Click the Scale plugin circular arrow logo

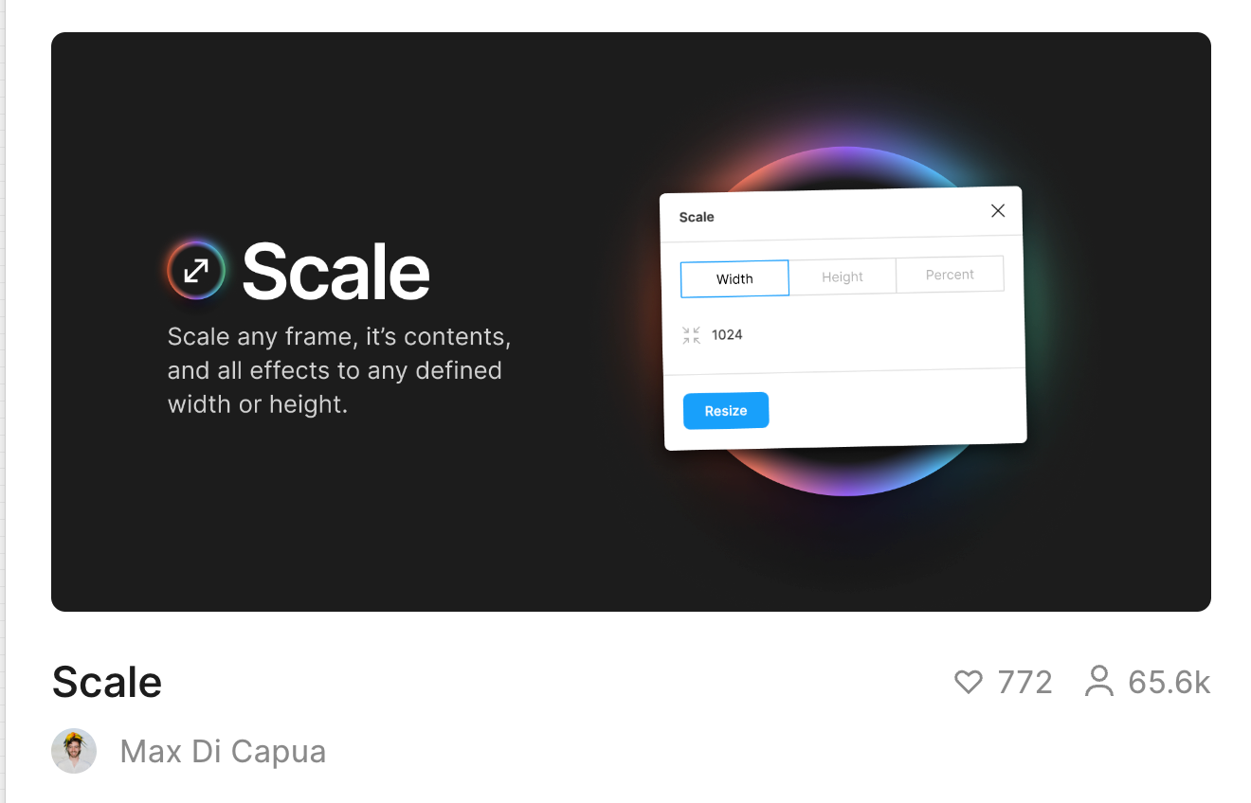click(x=196, y=271)
